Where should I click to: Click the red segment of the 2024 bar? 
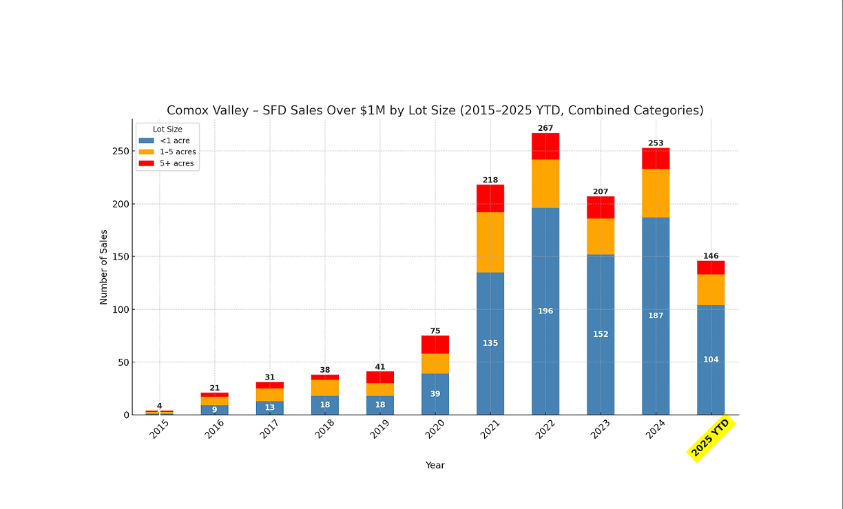(656, 158)
